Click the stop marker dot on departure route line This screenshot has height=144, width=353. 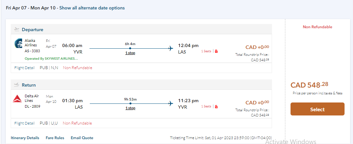pyautogui.click(x=130, y=49)
